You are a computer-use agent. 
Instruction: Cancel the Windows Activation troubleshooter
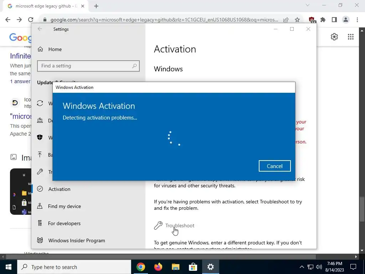coord(274,166)
